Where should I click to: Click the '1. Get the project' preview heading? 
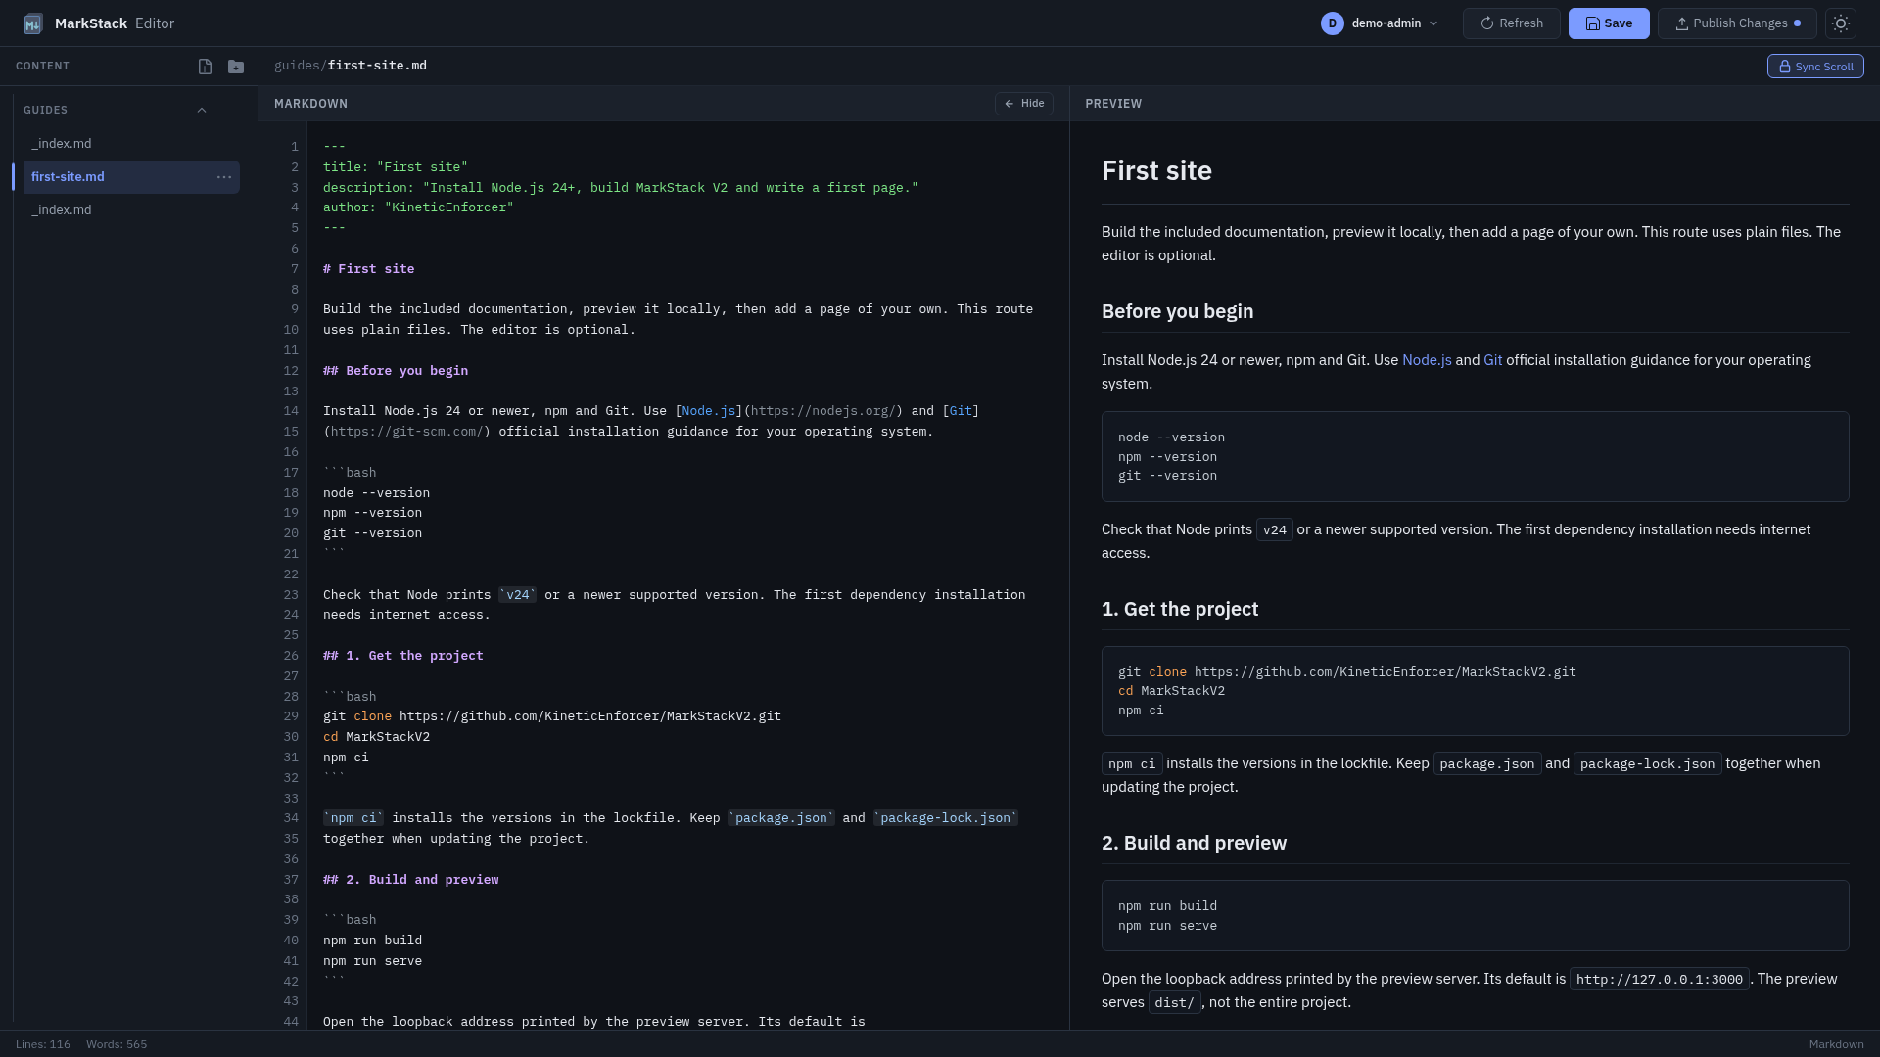coord(1180,609)
